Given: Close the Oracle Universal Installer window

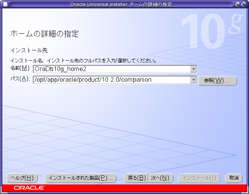Looking at the screenshot, I should pyautogui.click(x=243, y=4).
